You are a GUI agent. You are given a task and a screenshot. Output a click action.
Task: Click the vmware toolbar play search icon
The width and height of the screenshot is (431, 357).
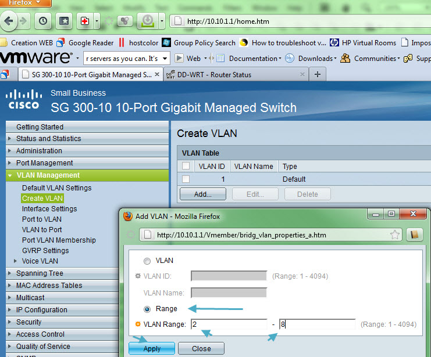click(x=179, y=58)
